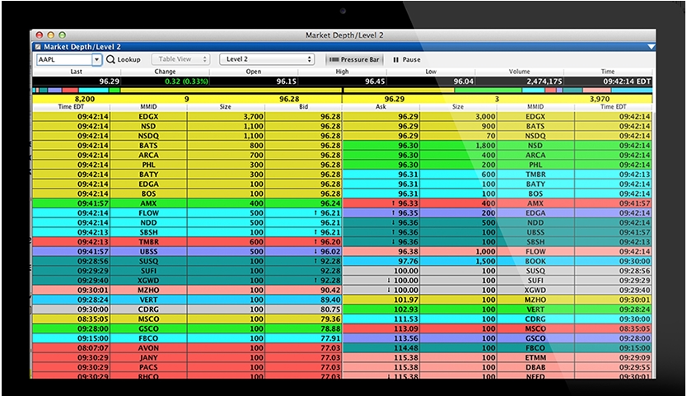Click the blue triangle panel menu icon
The image size is (687, 396).
tap(651, 46)
